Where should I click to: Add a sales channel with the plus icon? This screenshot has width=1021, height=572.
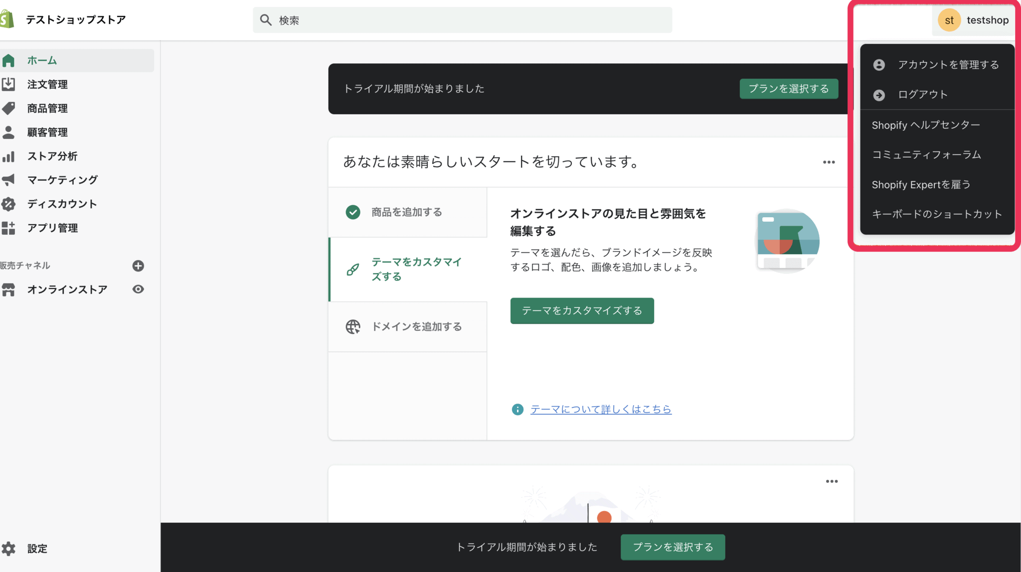[138, 266]
